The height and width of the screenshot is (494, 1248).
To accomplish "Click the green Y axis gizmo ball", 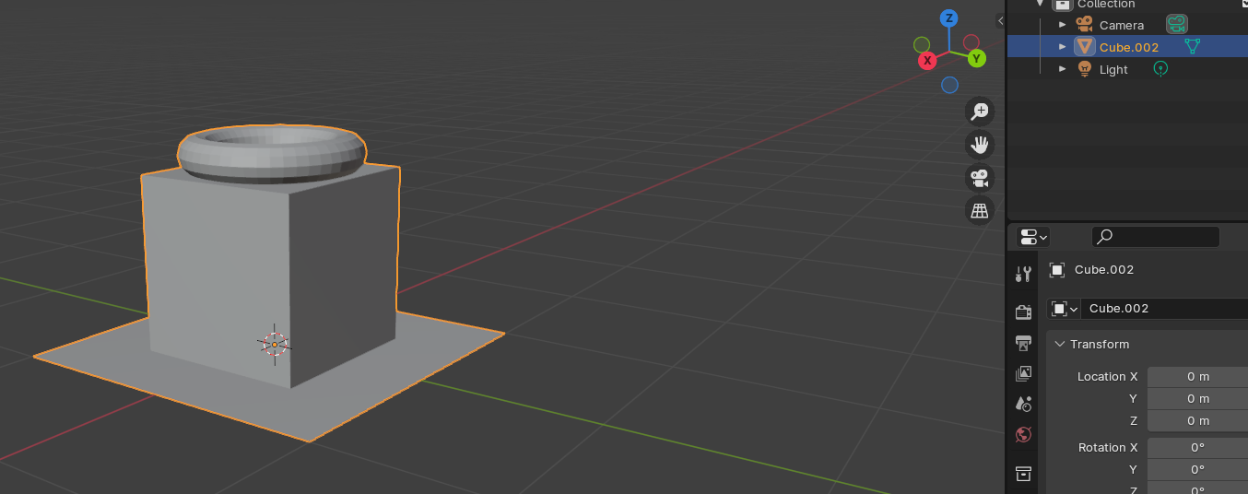I will [x=976, y=58].
